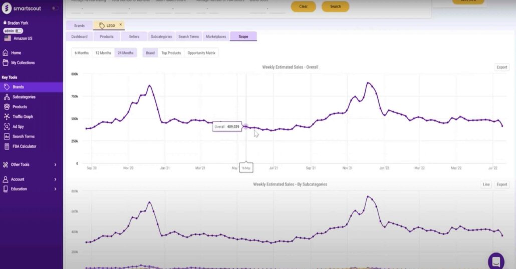Open the Products tool in sidebar
The image size is (516, 269).
tap(20, 107)
